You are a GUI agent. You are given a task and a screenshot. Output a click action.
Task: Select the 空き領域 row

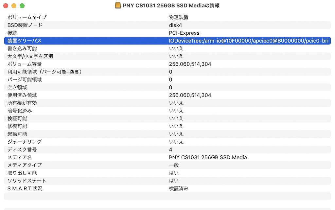167,87
